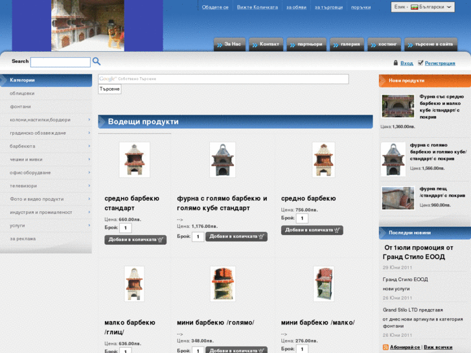471x353 pixels.
Task: Open 756.00лв средно барбекю product image
Action: coord(323,159)
